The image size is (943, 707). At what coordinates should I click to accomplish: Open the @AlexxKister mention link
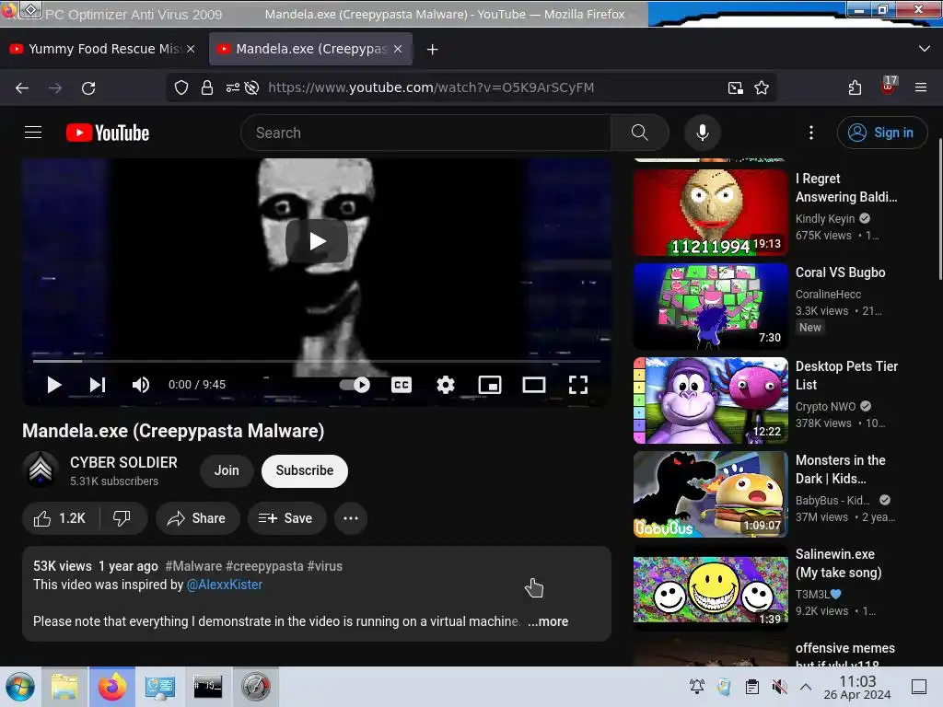coord(225,585)
